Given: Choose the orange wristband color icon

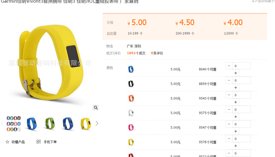Looking at the screenshot, I should pos(131,98).
